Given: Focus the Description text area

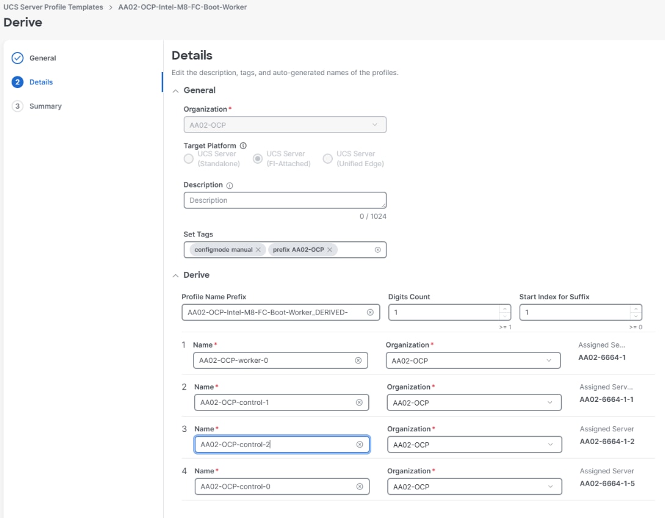Looking at the screenshot, I should [x=285, y=200].
